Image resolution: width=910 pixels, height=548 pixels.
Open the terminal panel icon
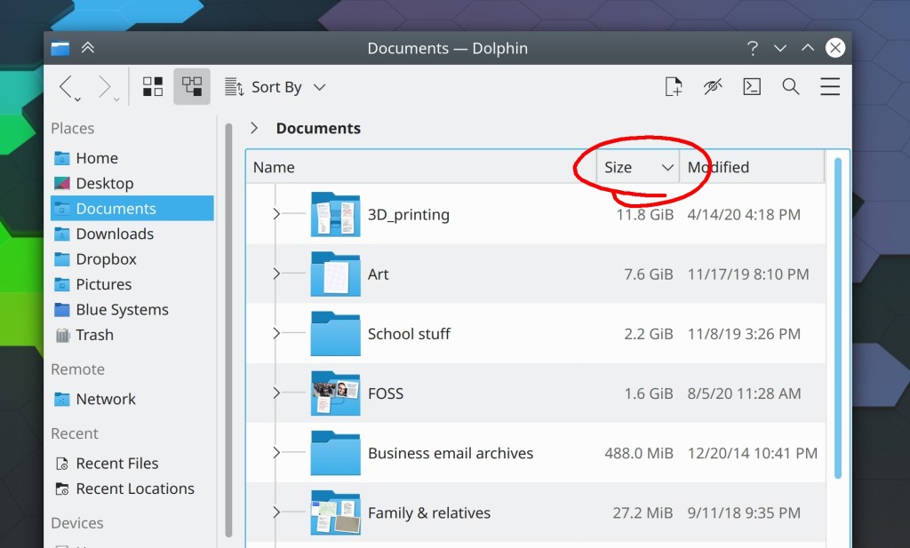click(x=752, y=86)
